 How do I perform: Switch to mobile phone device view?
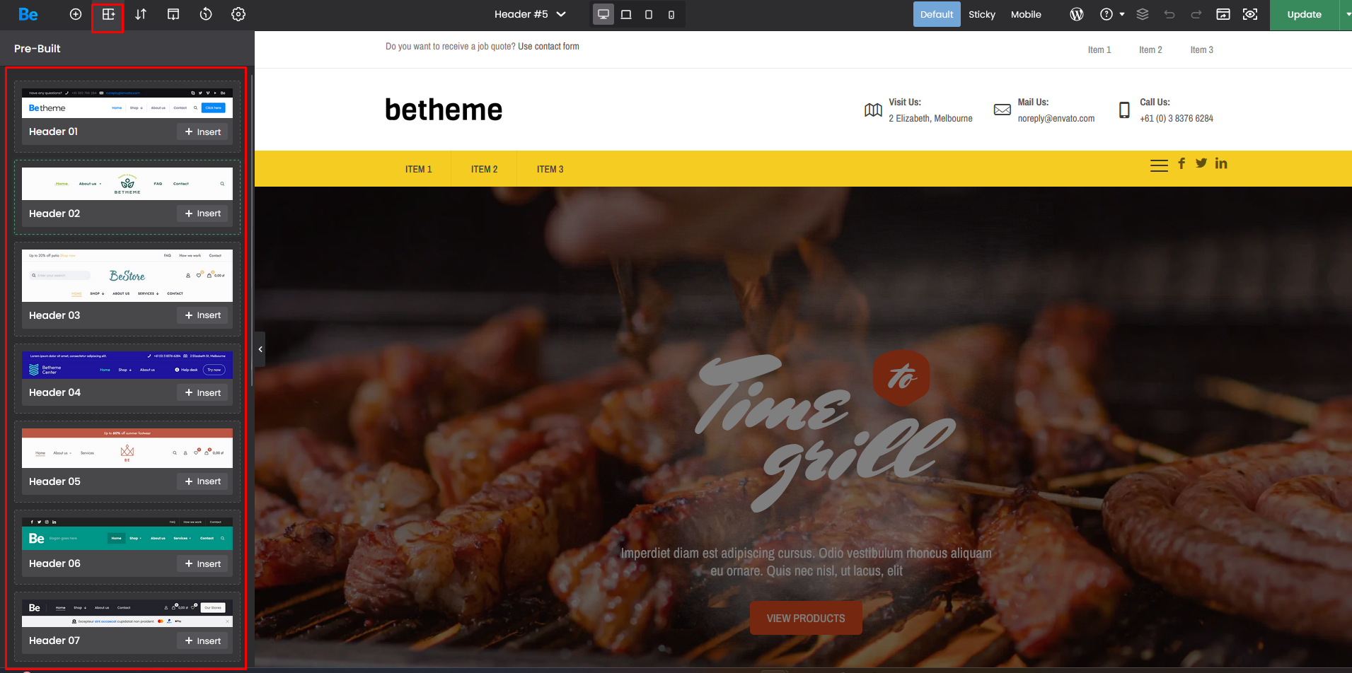coord(671,14)
